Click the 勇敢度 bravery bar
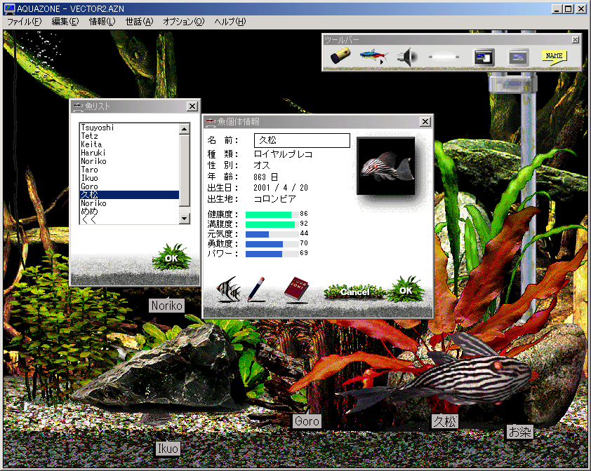 point(272,244)
